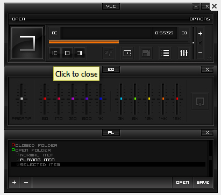Skip to previous track
This screenshot has height=195, width=221.
(x=55, y=53)
